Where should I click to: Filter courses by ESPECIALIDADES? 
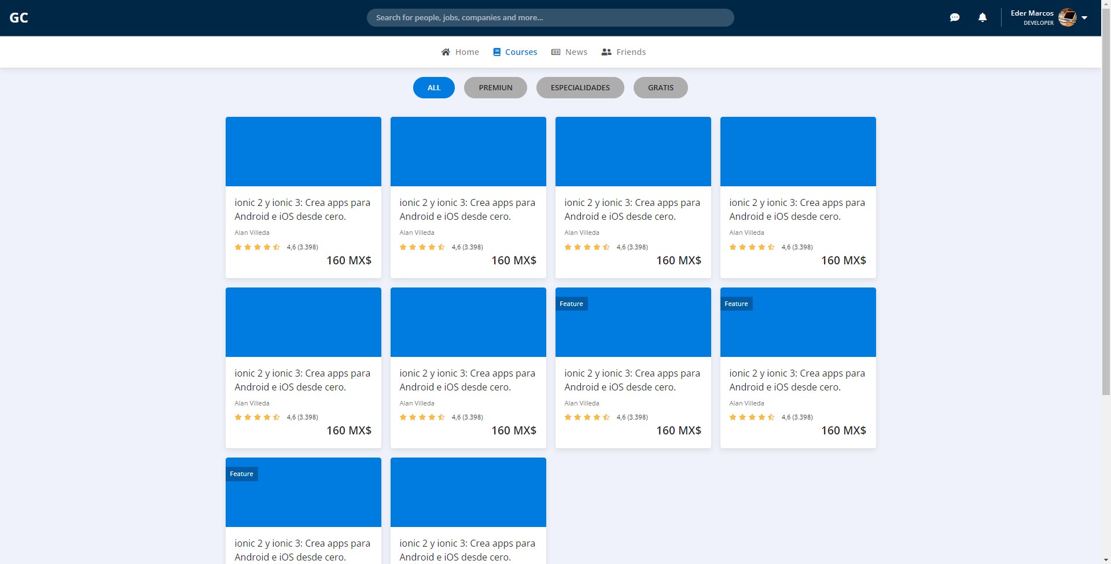click(x=580, y=88)
